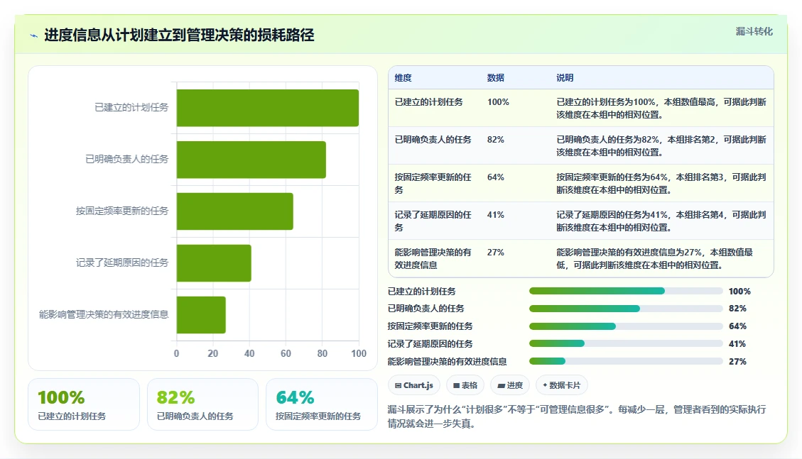Click the description saying 本组排名第3

(661, 183)
